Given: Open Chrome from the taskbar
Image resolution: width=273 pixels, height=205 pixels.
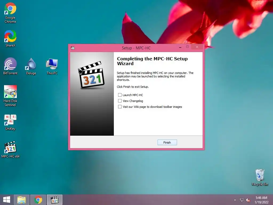Looking at the screenshot, I should [x=38, y=200].
